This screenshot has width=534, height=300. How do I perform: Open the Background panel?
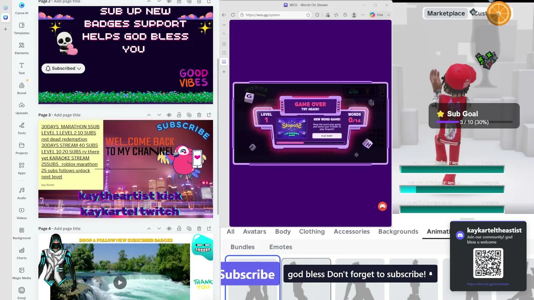(x=22, y=233)
